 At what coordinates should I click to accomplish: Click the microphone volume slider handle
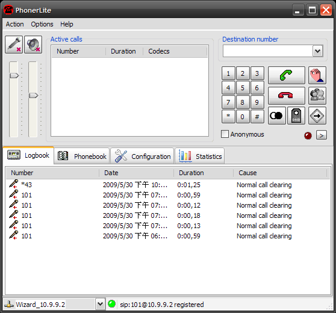tap(14, 75)
